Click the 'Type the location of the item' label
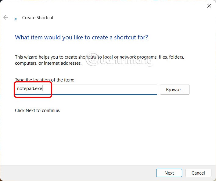The image size is (216, 181). (x=45, y=80)
